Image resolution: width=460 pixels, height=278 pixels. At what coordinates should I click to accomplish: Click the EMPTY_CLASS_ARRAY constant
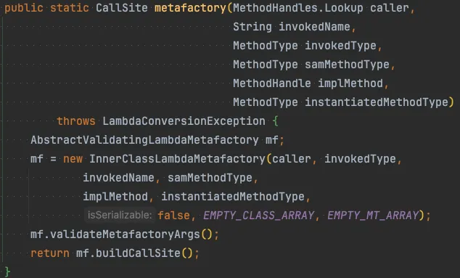(259, 216)
